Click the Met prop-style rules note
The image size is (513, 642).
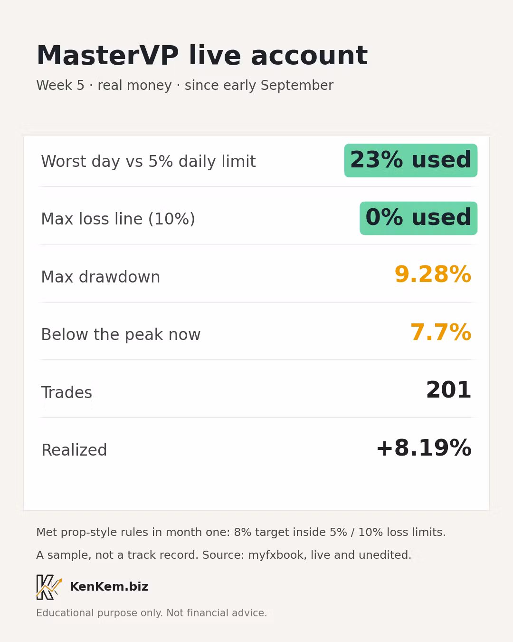point(241,532)
